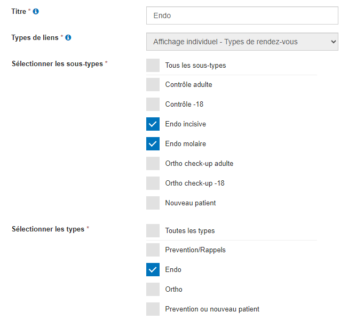Click the info icon next to Titre
Viewport: 348px width, 328px height.
36,11
